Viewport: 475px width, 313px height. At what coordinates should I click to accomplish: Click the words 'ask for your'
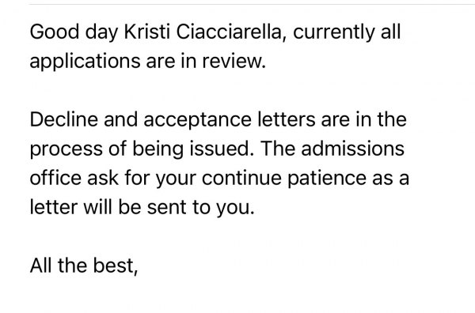142,179
